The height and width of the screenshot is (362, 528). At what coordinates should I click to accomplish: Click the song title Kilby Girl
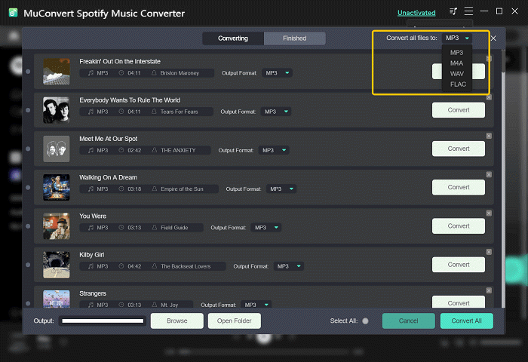click(91, 255)
